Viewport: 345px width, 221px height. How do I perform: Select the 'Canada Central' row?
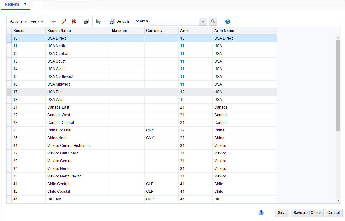142,123
